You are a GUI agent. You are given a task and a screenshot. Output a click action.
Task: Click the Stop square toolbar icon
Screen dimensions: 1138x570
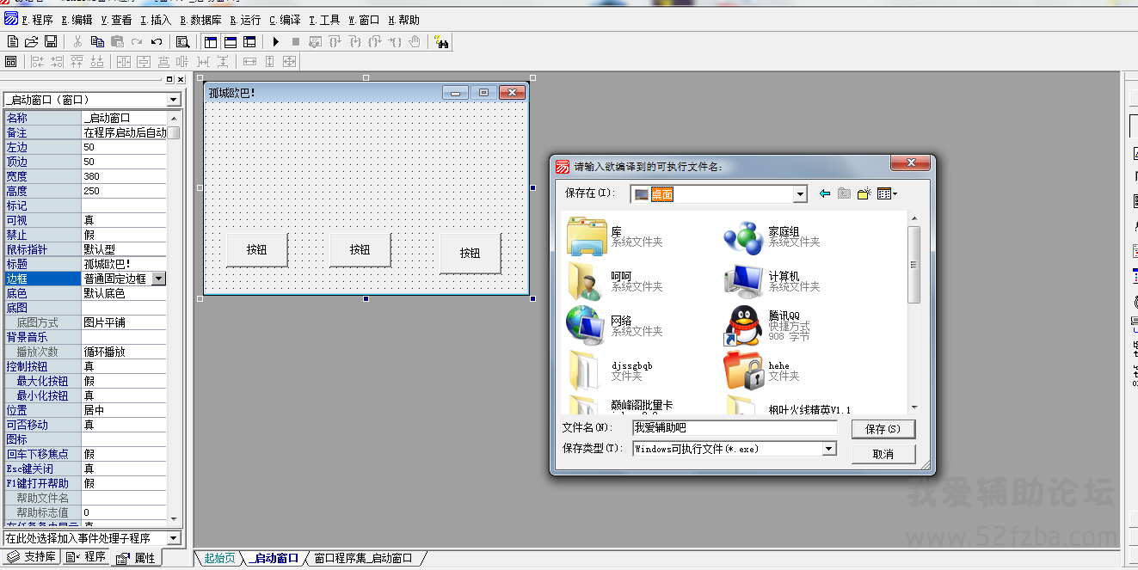(296, 41)
